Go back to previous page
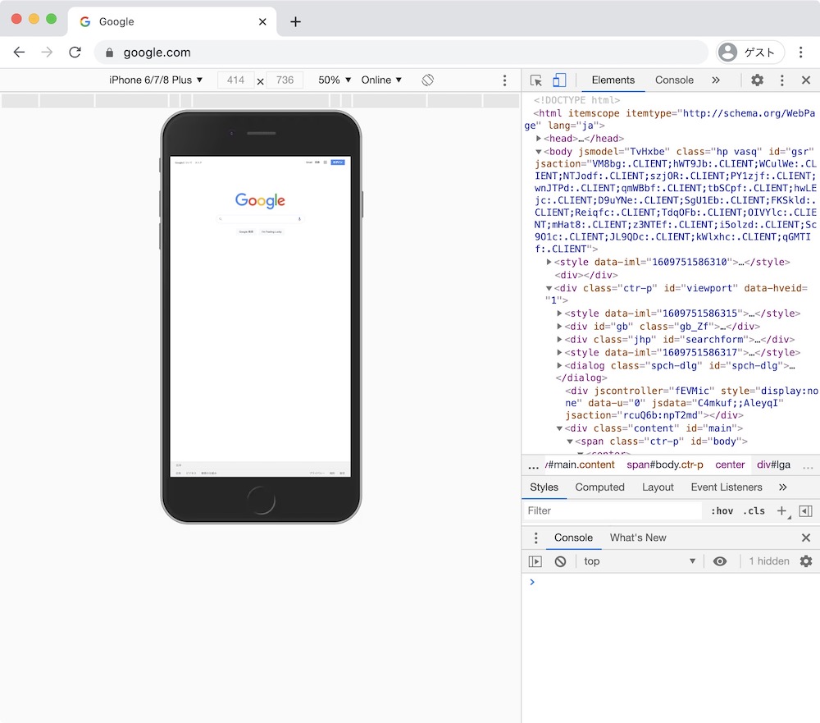The height and width of the screenshot is (723, 820). coord(19,52)
